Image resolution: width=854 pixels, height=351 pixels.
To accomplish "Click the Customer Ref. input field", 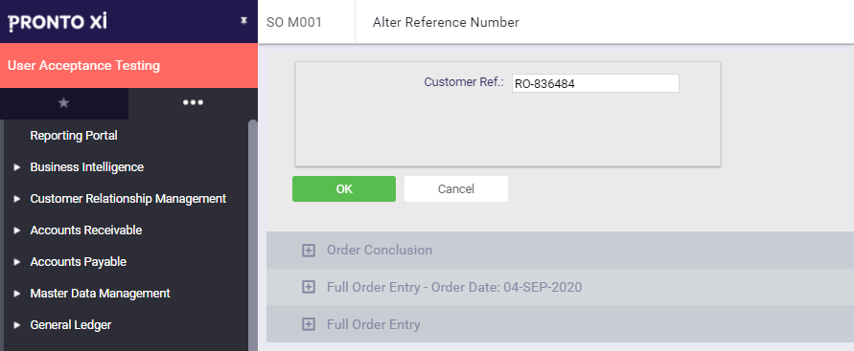I will pos(595,83).
